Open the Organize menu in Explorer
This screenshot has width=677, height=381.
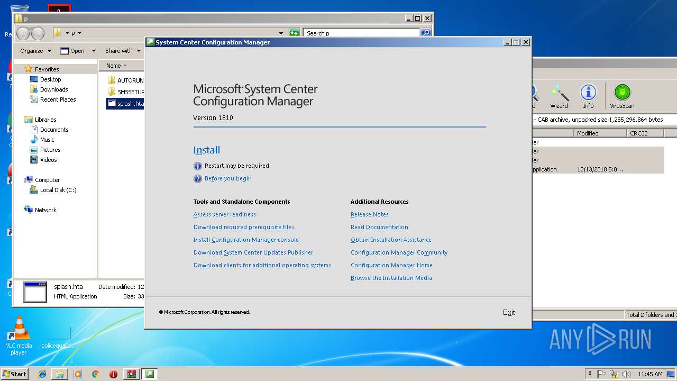[x=35, y=51]
